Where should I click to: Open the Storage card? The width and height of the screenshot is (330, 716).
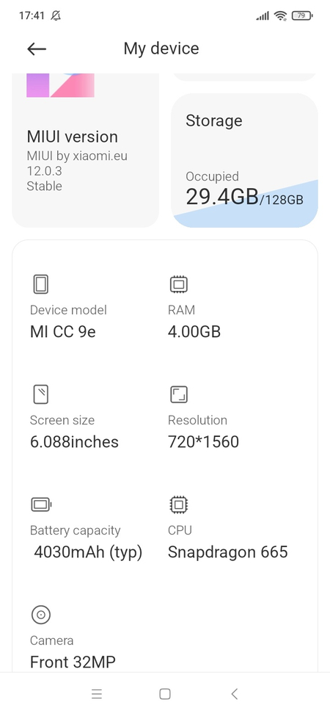tap(244, 160)
